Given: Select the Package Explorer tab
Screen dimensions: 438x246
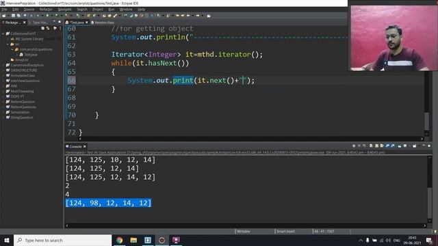Looking at the screenshot, I should point(12,23).
